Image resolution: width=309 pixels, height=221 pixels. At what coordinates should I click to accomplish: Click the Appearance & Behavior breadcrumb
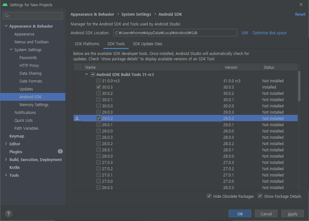92,14
